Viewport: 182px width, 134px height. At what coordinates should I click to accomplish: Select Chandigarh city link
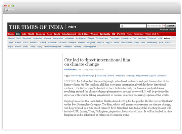114,38
